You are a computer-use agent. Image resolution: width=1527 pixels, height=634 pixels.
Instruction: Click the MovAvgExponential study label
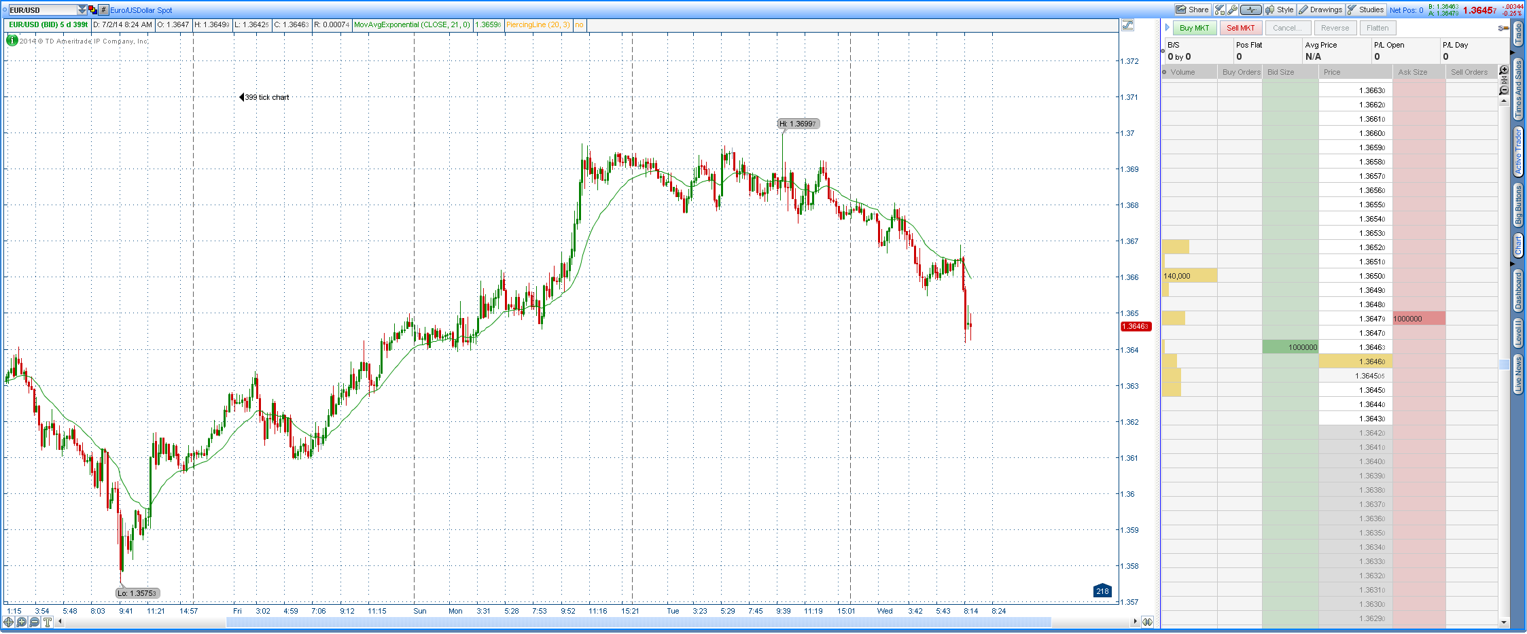[x=412, y=24]
